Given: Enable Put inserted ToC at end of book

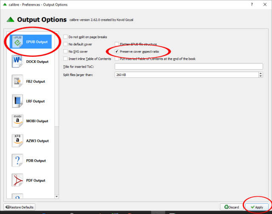Looking at the screenshot, I should [x=117, y=59].
